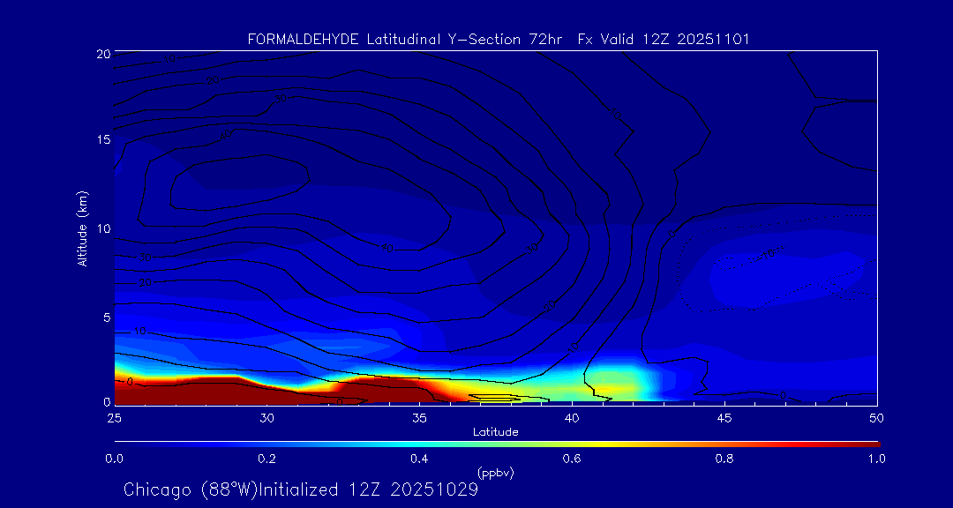Click the plot title "FORMALDEHYDE Latitudinal Y-Section 72hr"

click(x=405, y=40)
